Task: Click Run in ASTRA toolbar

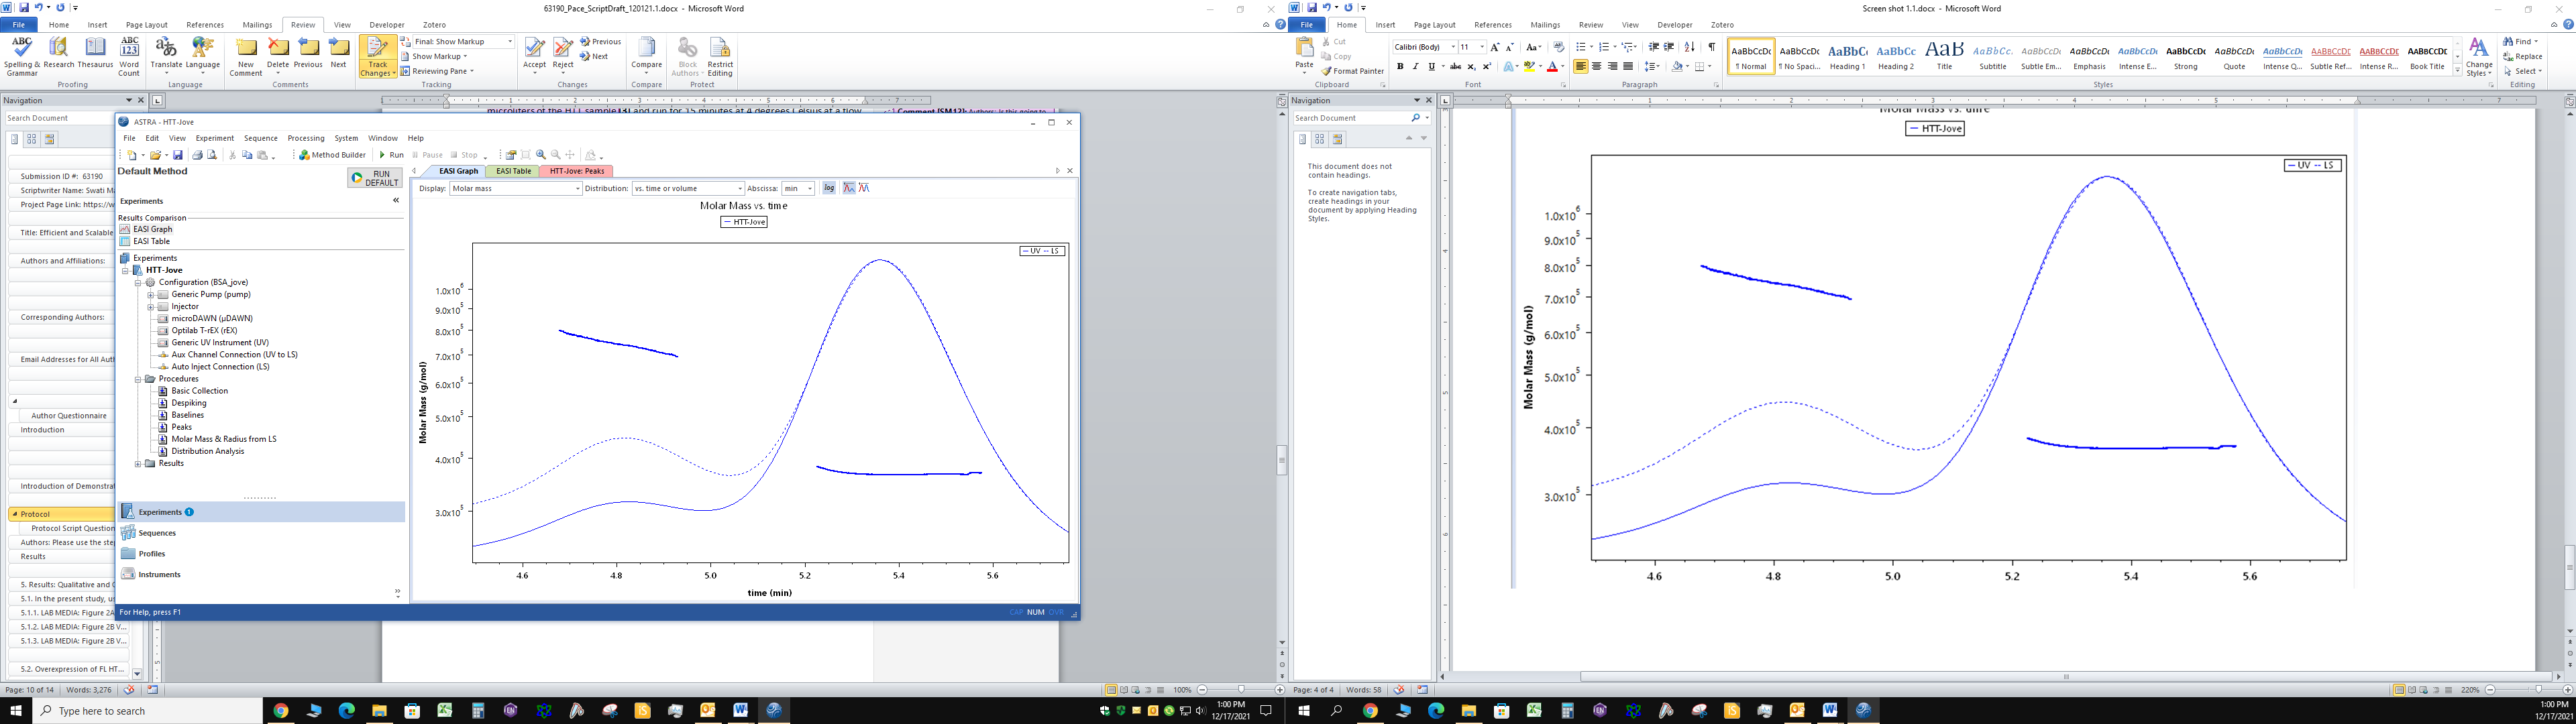Action: 391,155
